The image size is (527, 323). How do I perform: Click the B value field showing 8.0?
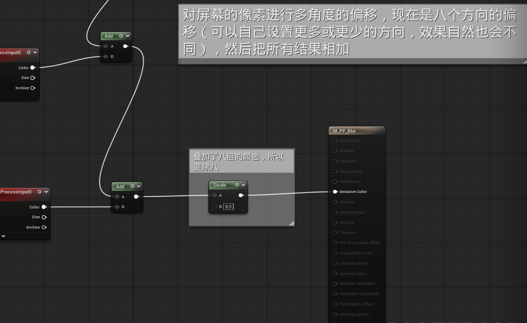point(228,206)
